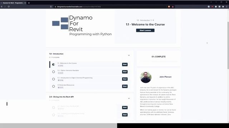Toggle completion circle for lesson 2.1

[53, 107]
